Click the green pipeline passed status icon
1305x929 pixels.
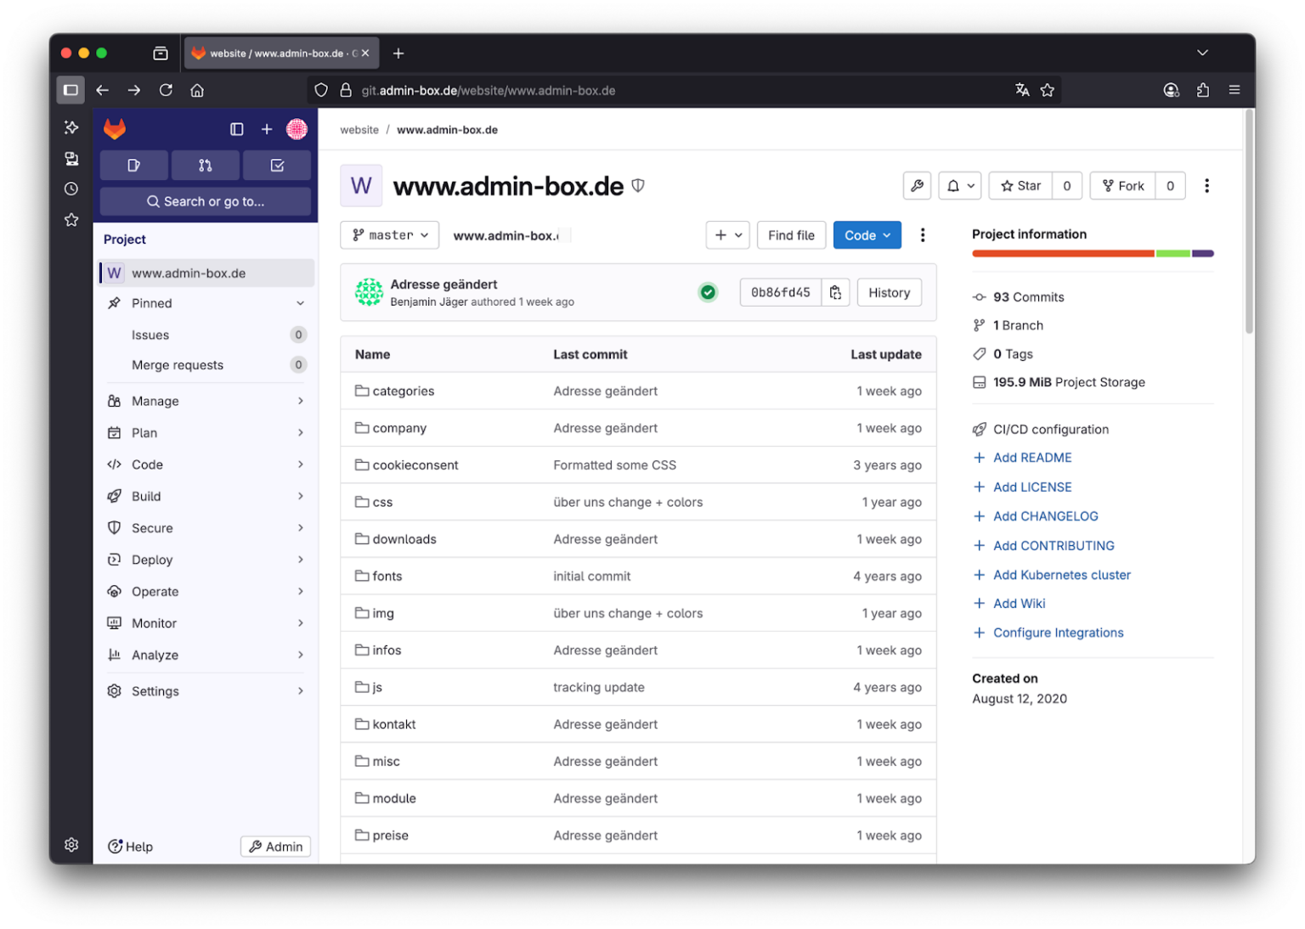pos(708,292)
